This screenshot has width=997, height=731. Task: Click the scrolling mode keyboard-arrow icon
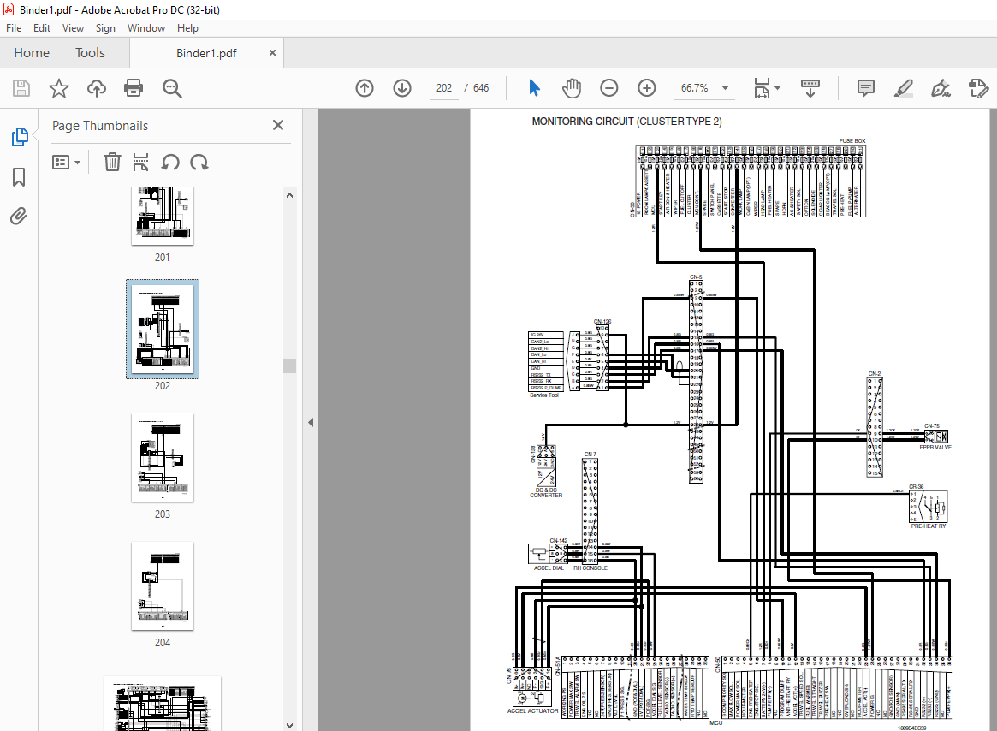810,88
